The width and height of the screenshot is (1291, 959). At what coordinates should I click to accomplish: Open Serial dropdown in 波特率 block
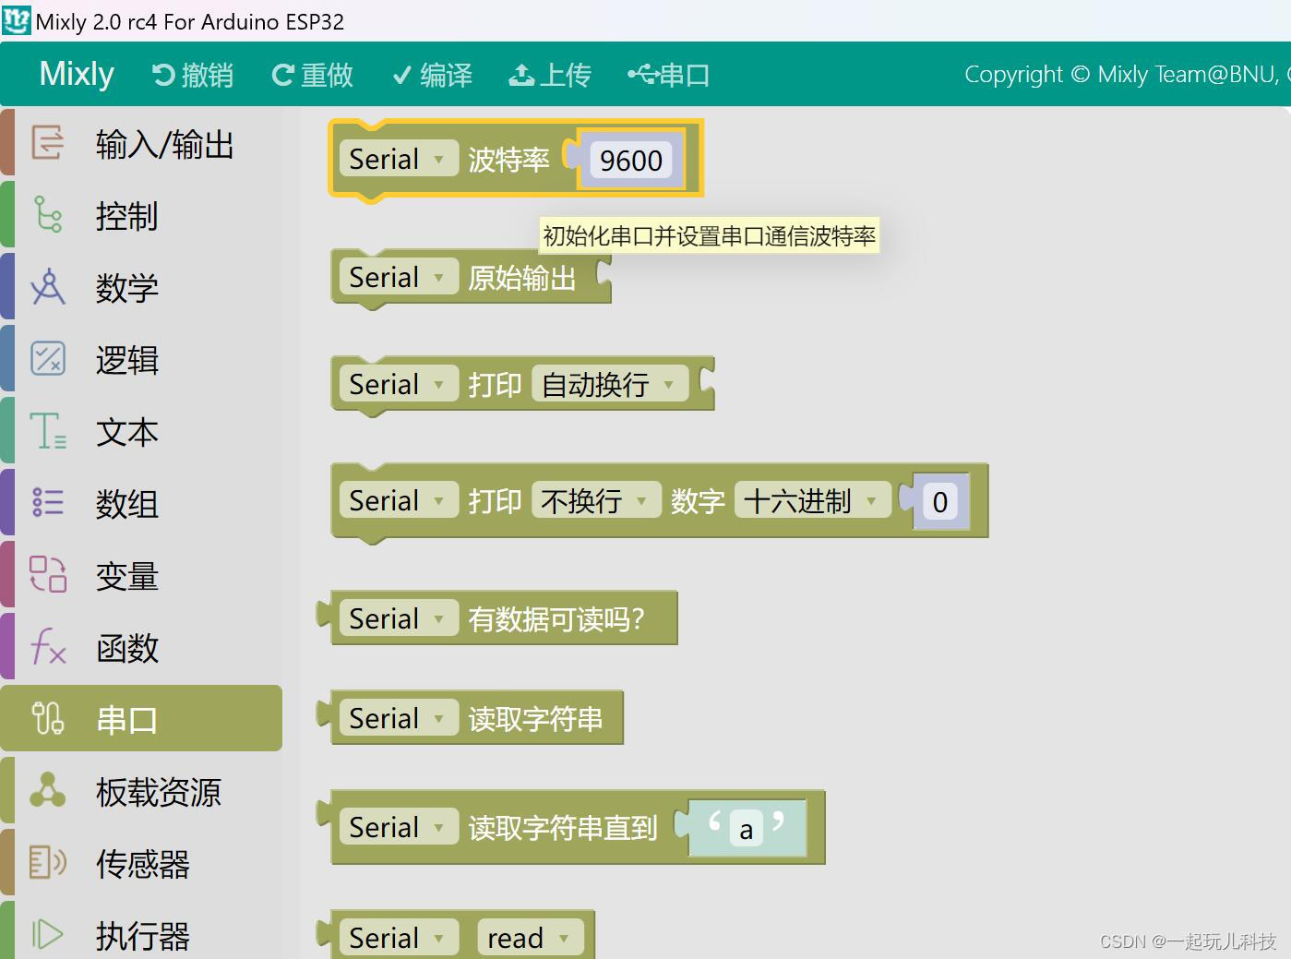pos(399,159)
